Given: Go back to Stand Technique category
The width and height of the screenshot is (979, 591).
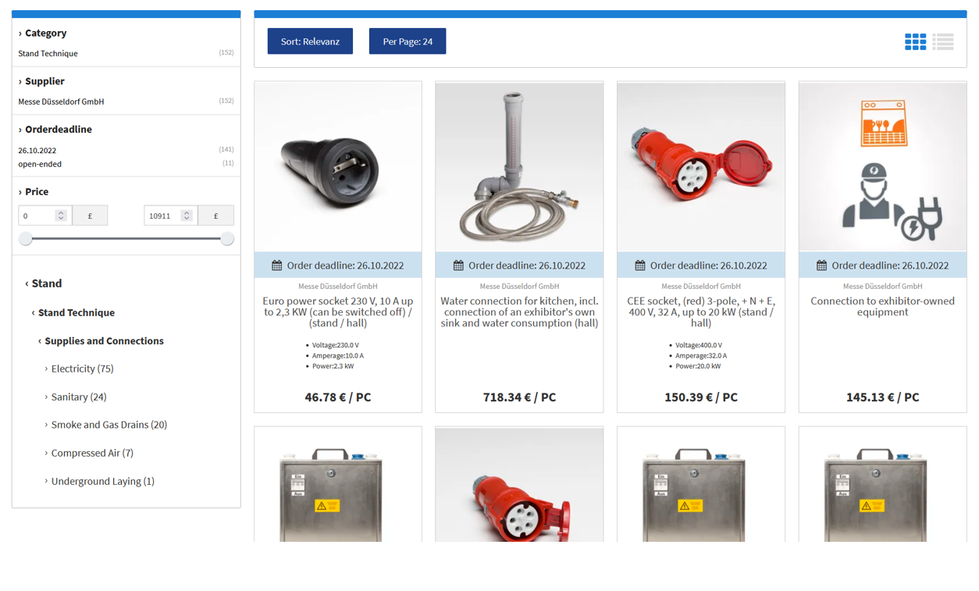Looking at the screenshot, I should tap(73, 312).
